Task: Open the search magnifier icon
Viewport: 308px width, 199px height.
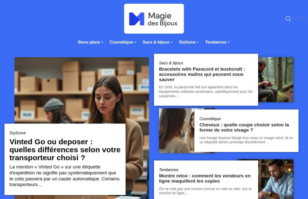Action: point(288,18)
